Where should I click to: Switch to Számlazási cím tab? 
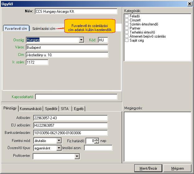[44, 29]
